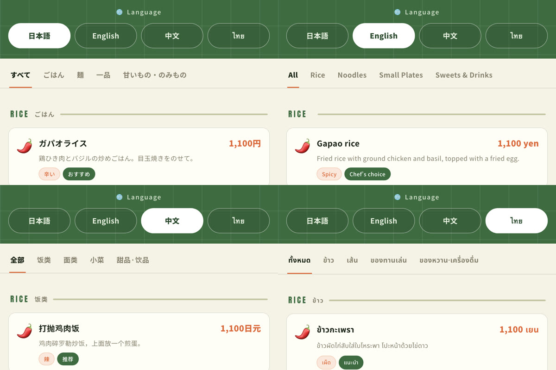
Task: Select 中文 in the ข้าวกะเพรา panel
Action: tap(450, 221)
